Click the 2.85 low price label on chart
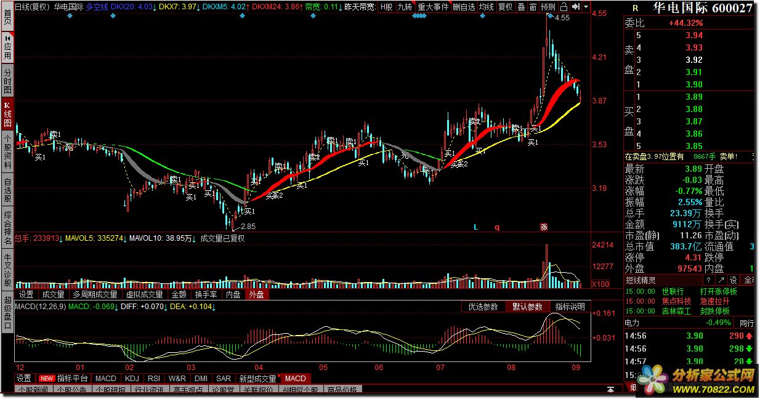 pos(248,227)
